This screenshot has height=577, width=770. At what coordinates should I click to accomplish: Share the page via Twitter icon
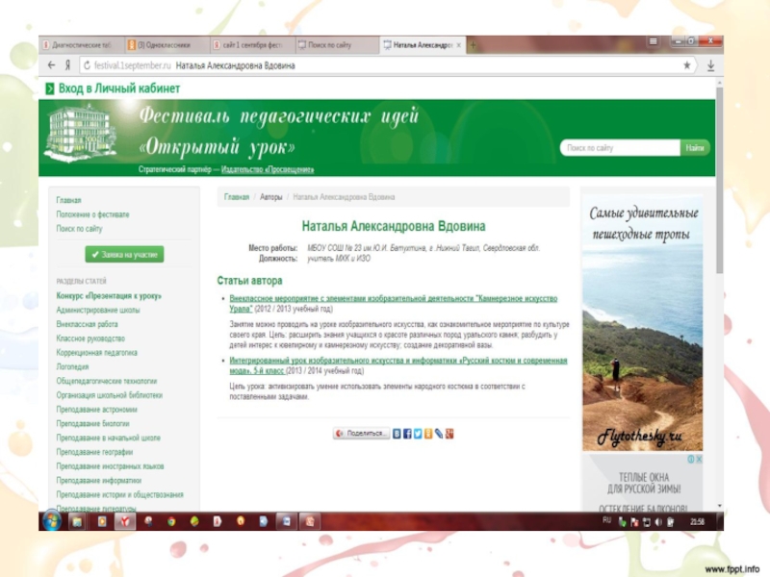pos(417,434)
